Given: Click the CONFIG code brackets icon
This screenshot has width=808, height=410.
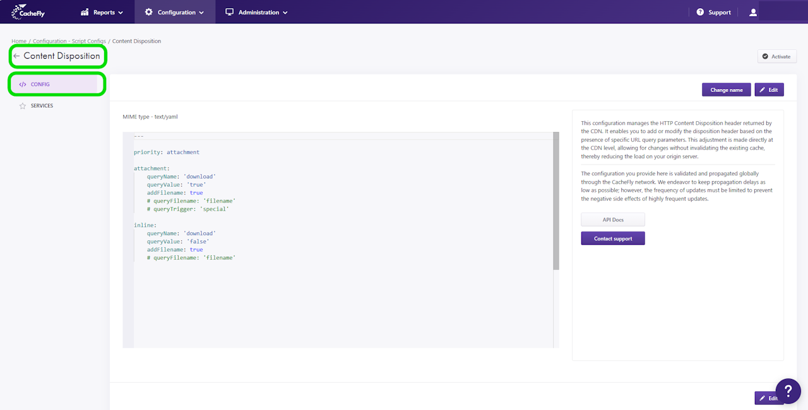Looking at the screenshot, I should [23, 85].
